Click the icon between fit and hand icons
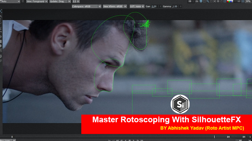Screen dimensions: 252x141 click(x=218, y=1)
